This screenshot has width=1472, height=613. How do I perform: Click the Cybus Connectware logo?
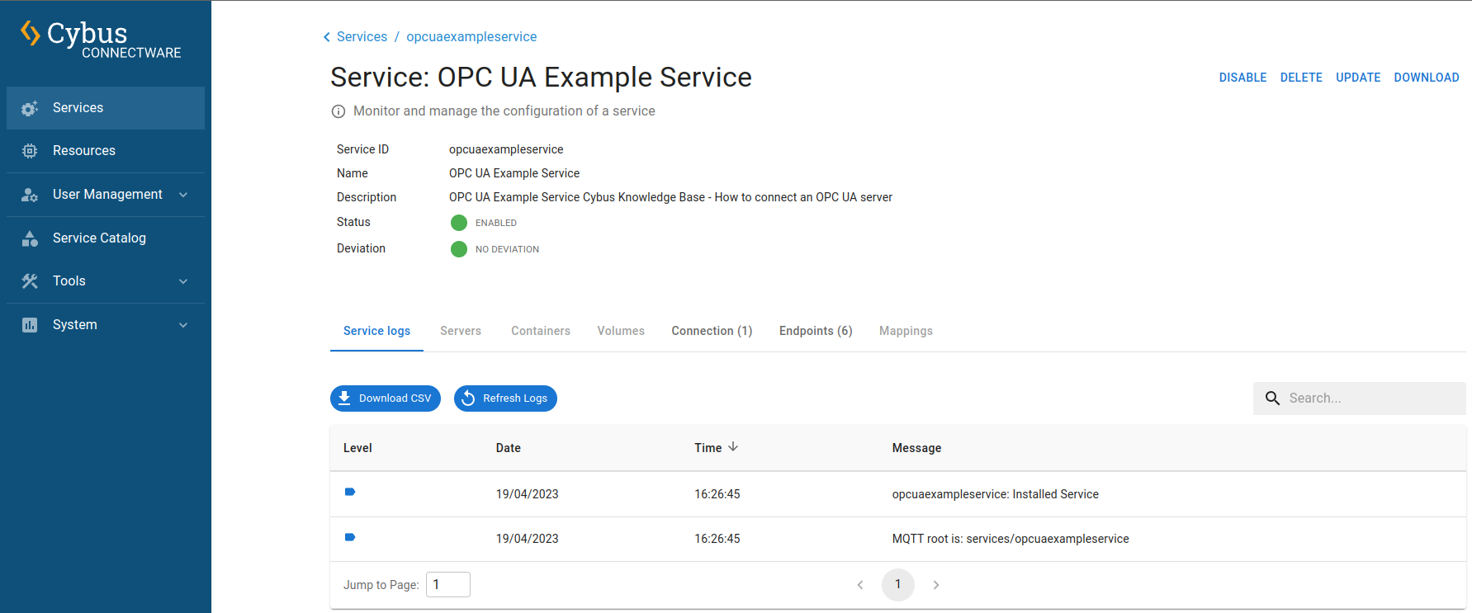tap(101, 39)
